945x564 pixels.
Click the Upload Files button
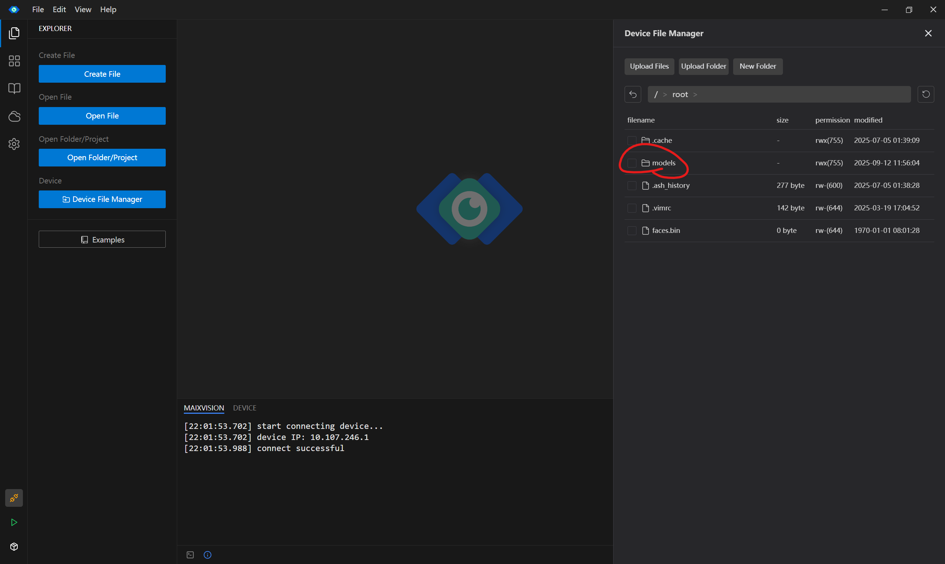pos(649,66)
